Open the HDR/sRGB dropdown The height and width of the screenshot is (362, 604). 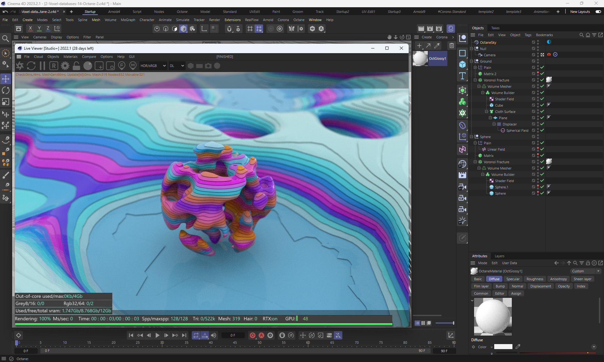click(x=153, y=66)
